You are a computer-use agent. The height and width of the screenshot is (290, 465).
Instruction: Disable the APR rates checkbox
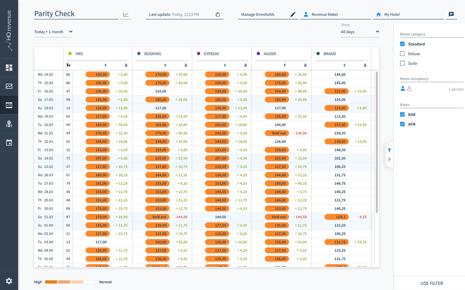pos(402,124)
